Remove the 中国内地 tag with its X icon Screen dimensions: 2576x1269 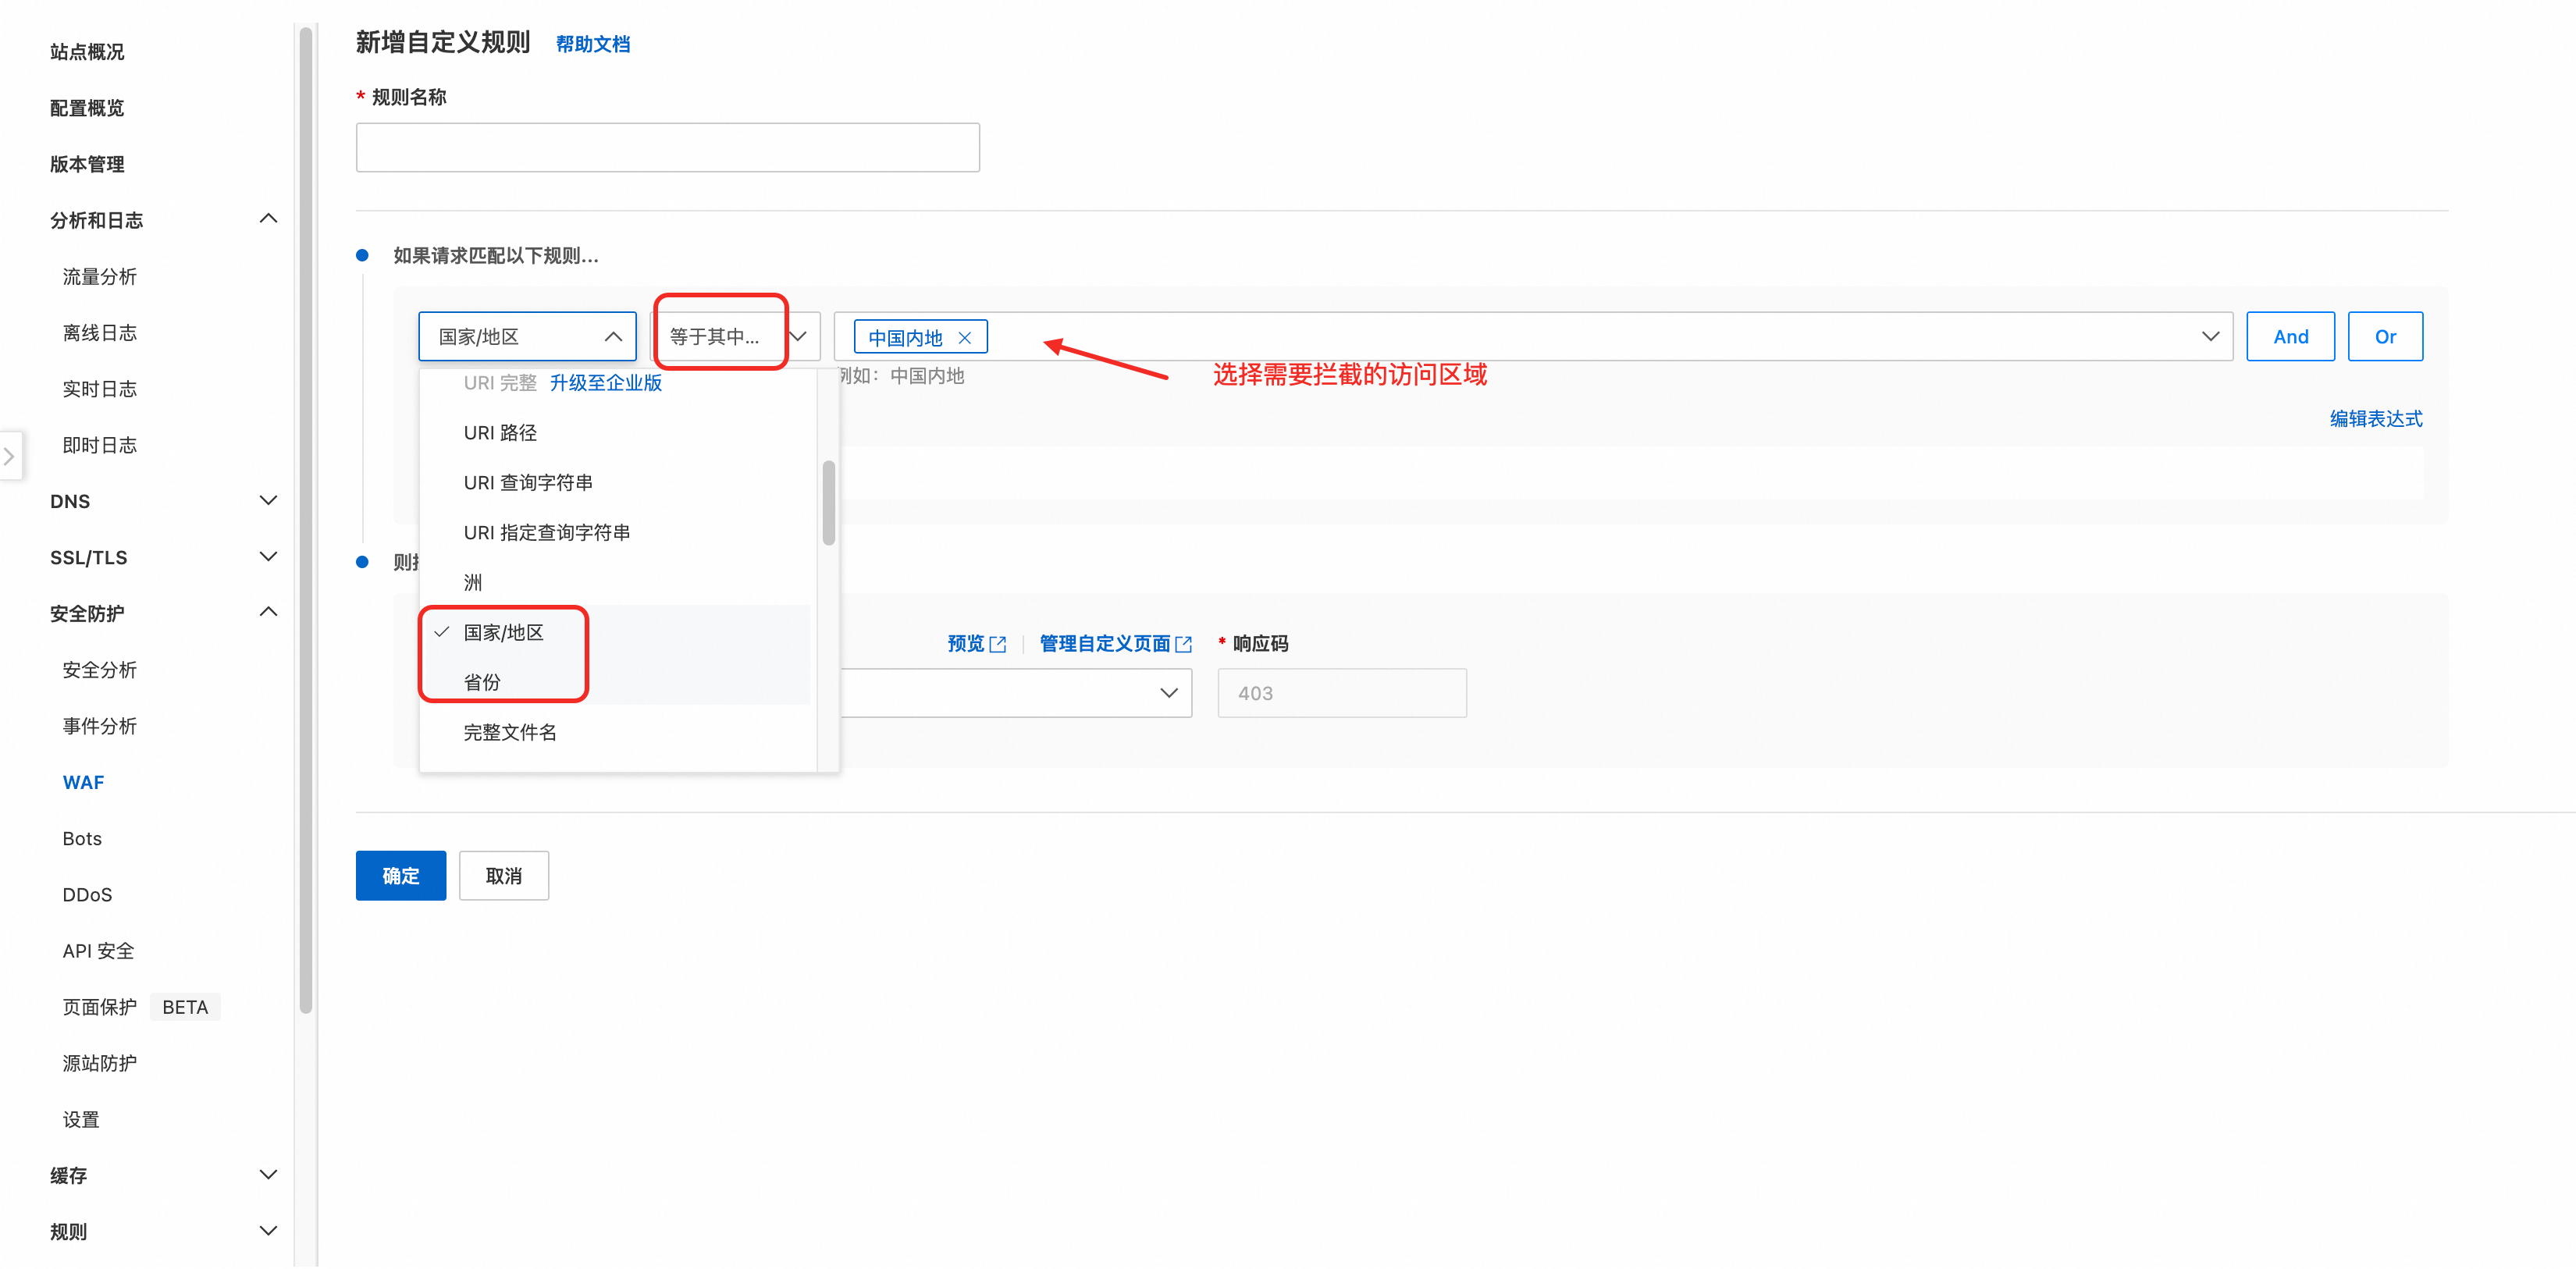coord(964,338)
